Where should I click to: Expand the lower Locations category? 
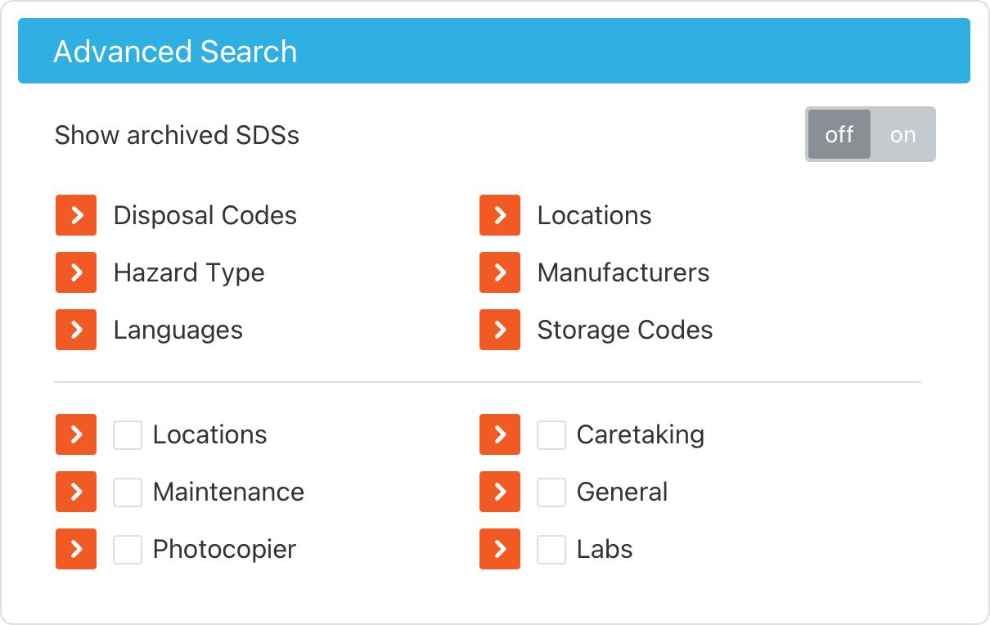(75, 434)
